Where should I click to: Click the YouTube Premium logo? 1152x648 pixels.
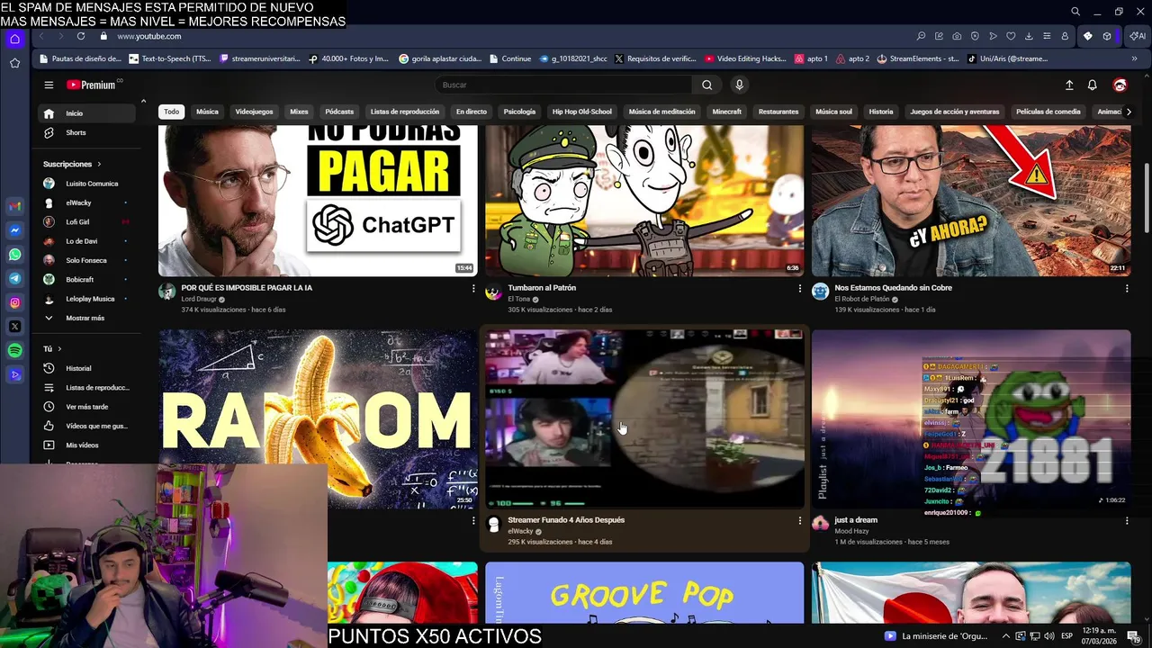(x=94, y=85)
